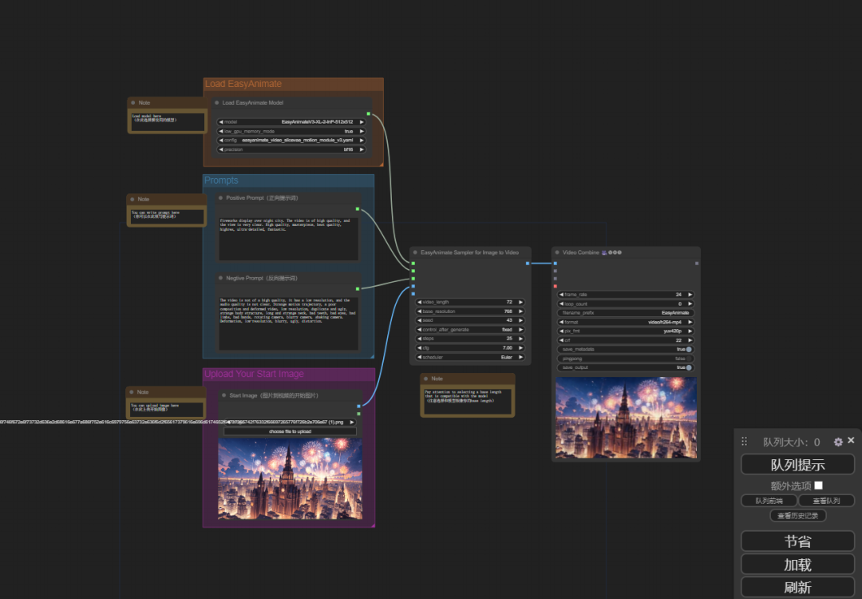The width and height of the screenshot is (862, 599).
Task: Click the film icon beside Video Combine title
Action: pyautogui.click(x=604, y=252)
